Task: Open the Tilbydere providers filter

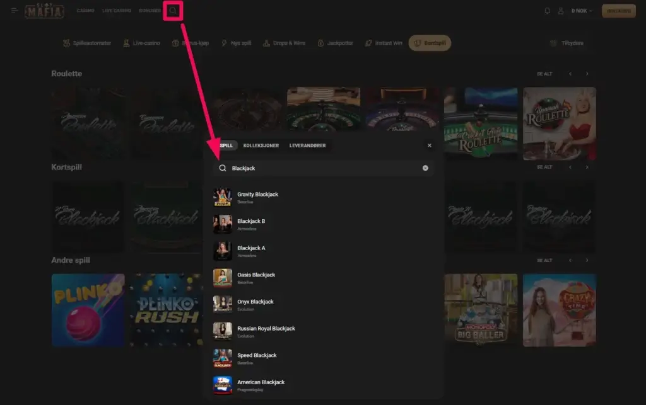Action: [x=567, y=43]
